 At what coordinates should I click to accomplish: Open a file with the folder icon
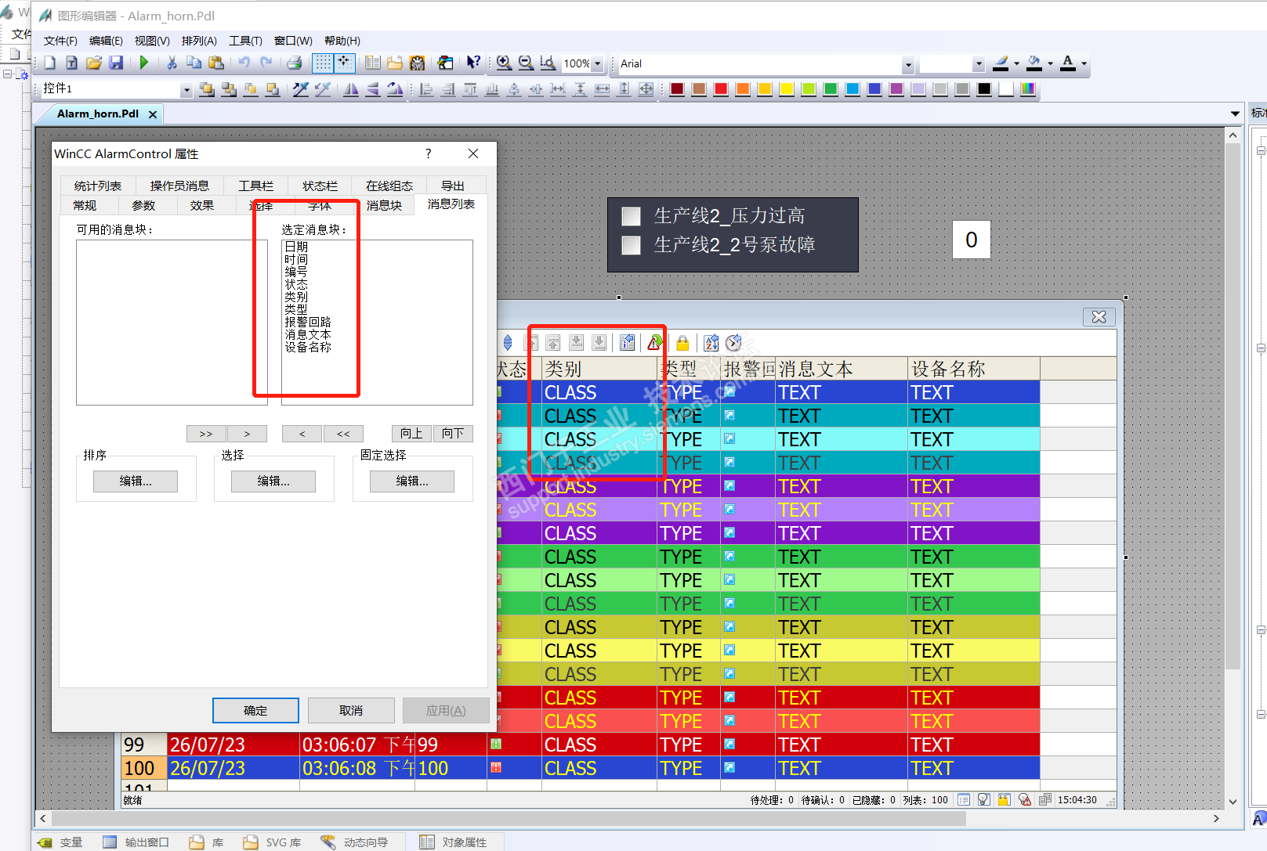coord(94,63)
